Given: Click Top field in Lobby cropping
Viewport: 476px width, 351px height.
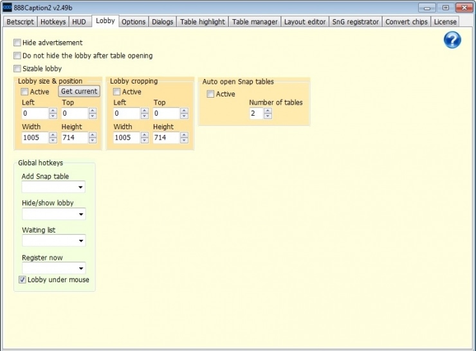Looking at the screenshot, I should coord(167,113).
